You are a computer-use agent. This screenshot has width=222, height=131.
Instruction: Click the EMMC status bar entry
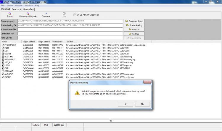(36, 125)
